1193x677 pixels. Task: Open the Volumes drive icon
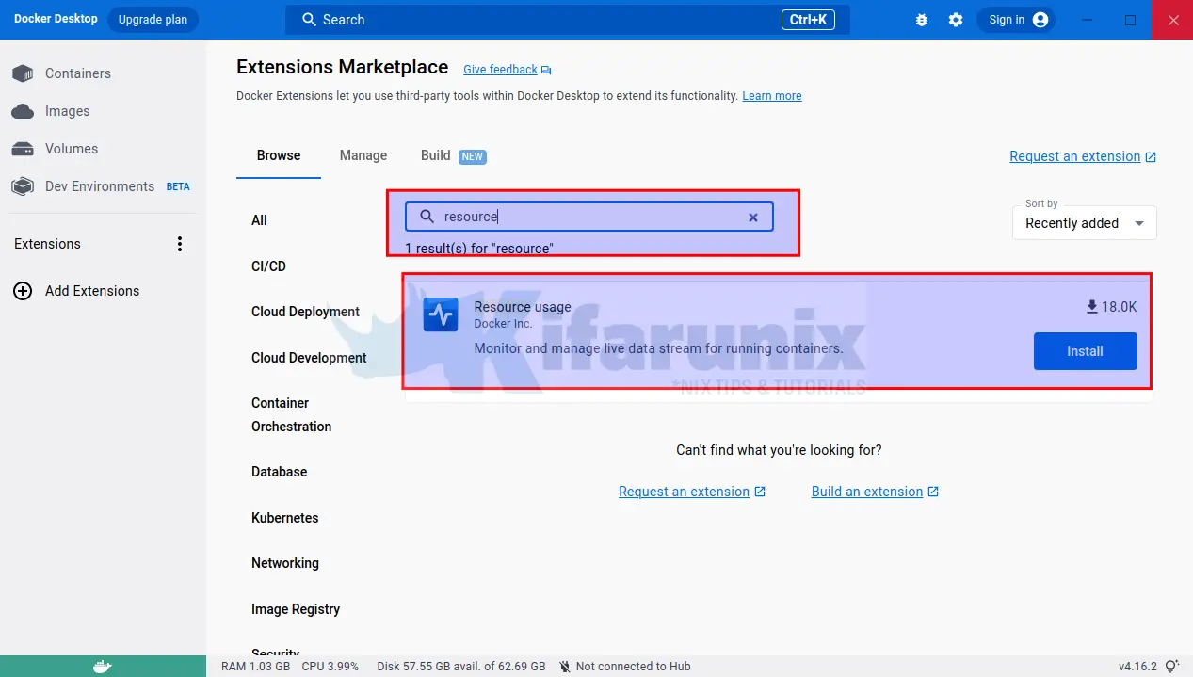23,149
